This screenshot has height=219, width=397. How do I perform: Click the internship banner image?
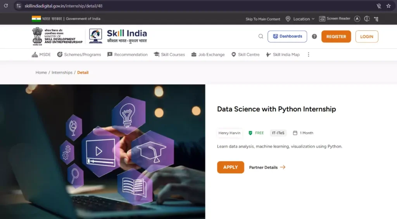(x=102, y=152)
